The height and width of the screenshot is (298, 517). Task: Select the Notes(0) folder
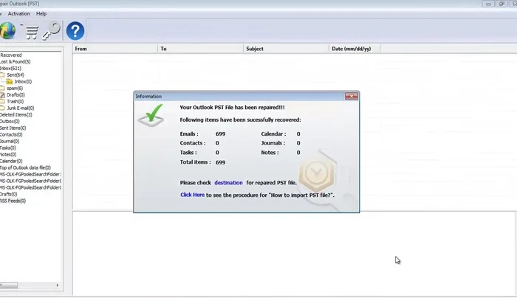[x=8, y=154]
